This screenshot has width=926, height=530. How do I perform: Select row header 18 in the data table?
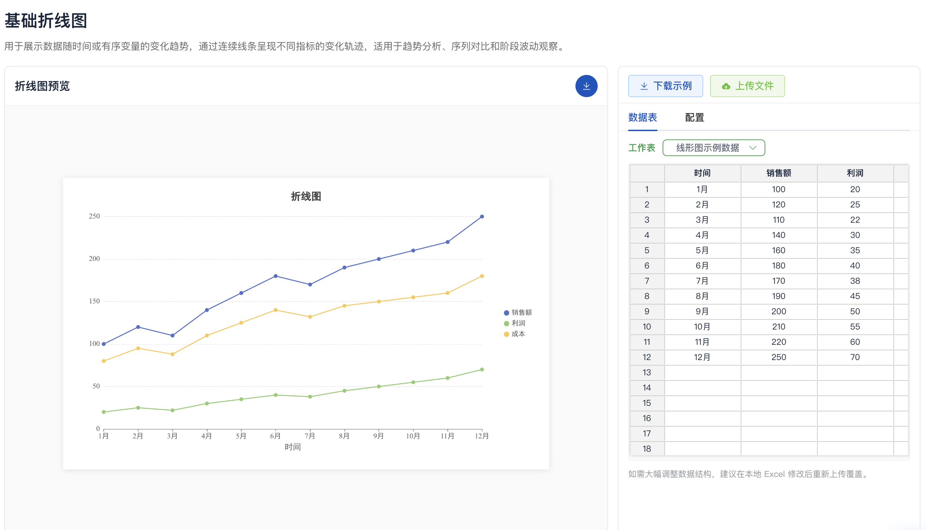click(x=647, y=448)
